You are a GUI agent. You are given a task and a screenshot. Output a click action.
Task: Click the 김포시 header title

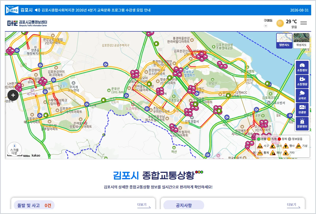tap(27, 10)
